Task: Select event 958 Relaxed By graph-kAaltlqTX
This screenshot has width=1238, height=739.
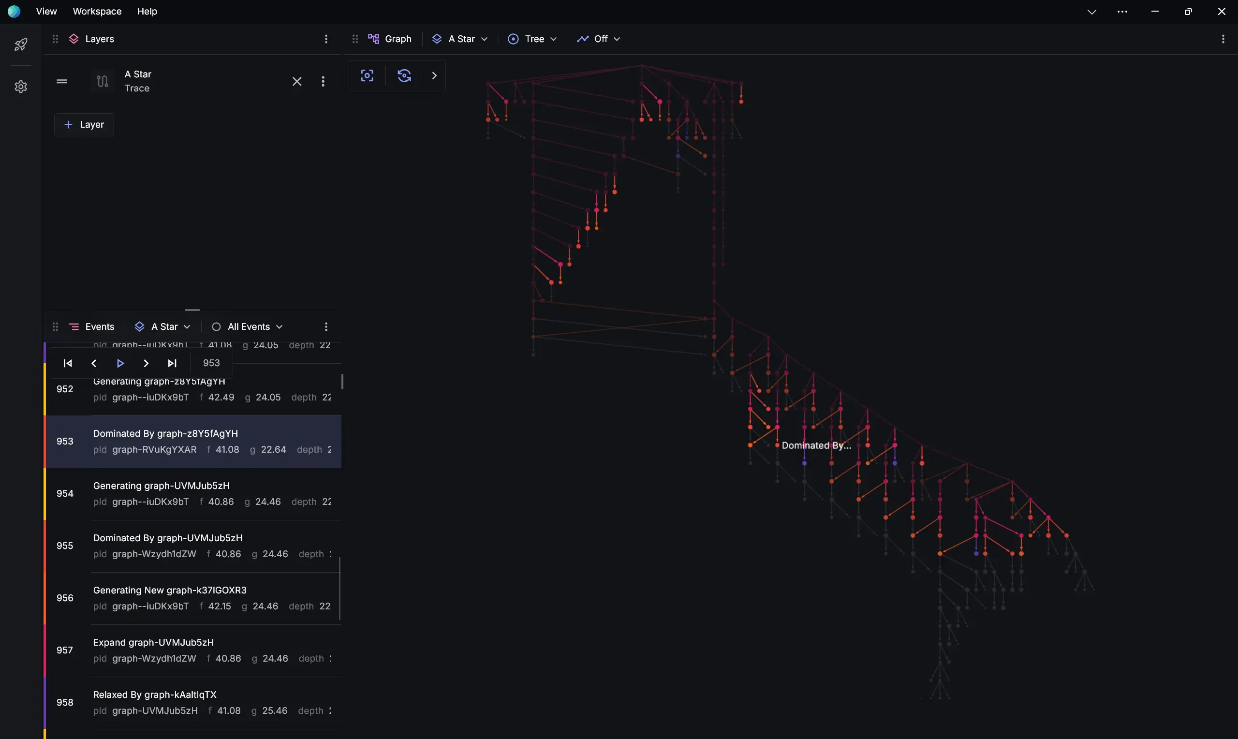Action: coord(193,703)
